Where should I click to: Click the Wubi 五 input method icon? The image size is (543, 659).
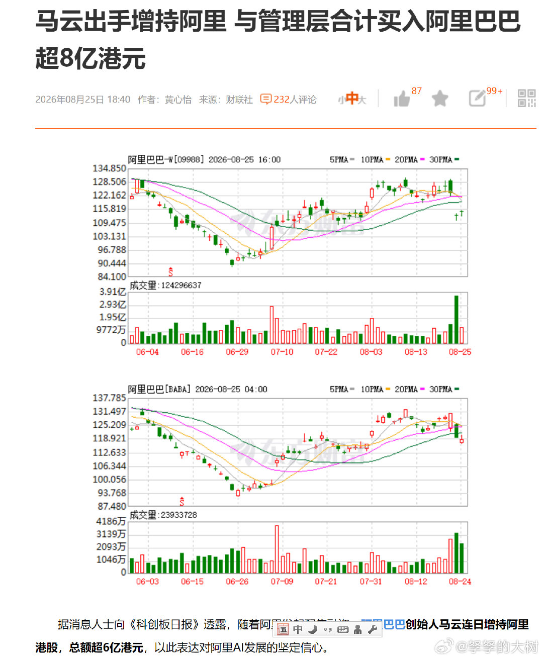[x=283, y=629]
